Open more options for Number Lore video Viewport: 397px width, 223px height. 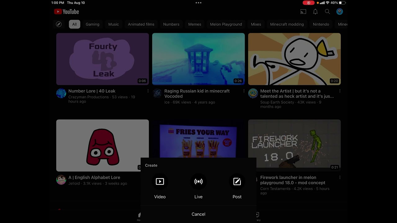pyautogui.click(x=148, y=91)
